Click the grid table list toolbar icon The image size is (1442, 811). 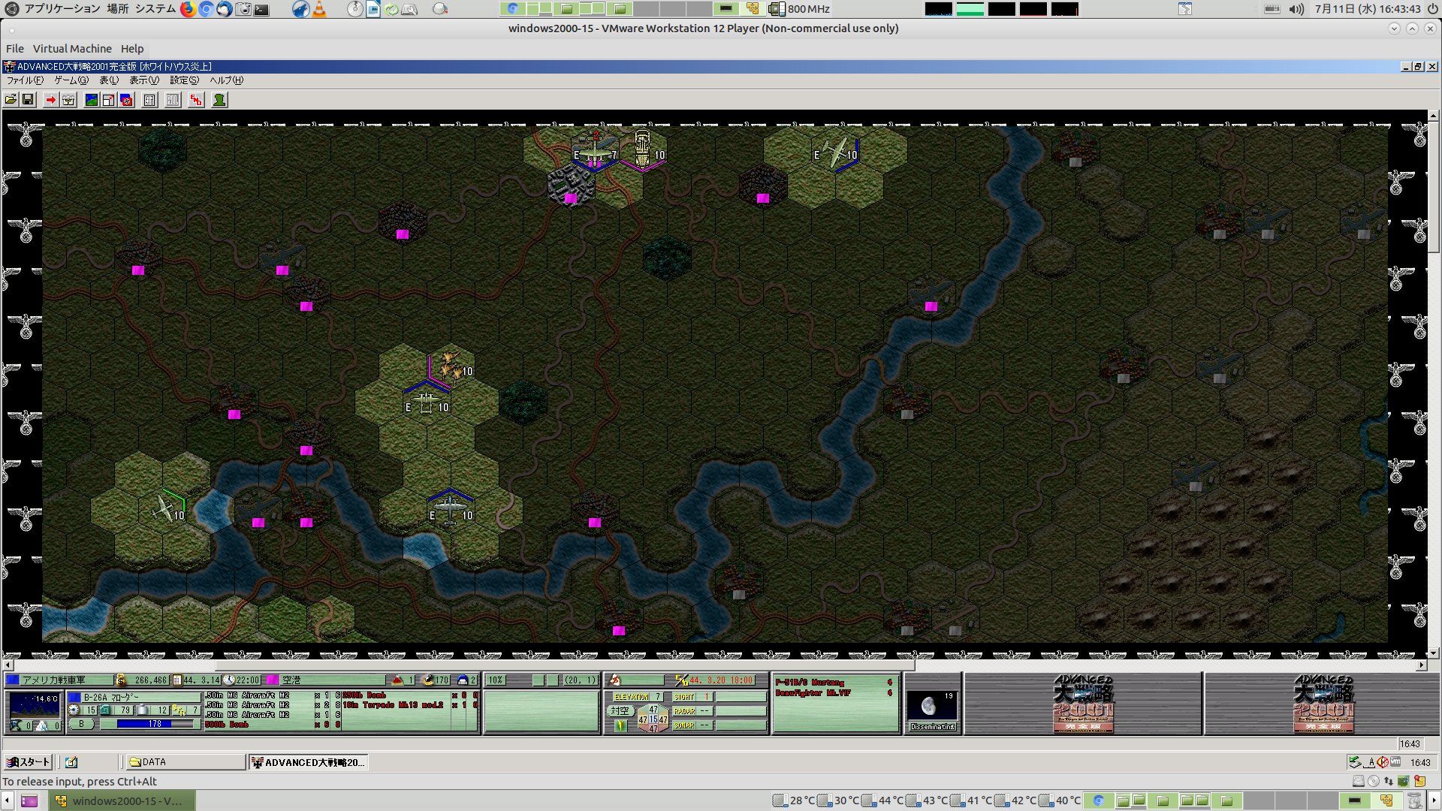[x=149, y=100]
